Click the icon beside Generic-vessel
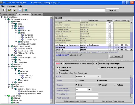Image resolution: width=135 pixels, height=105 pixels. coord(19,44)
